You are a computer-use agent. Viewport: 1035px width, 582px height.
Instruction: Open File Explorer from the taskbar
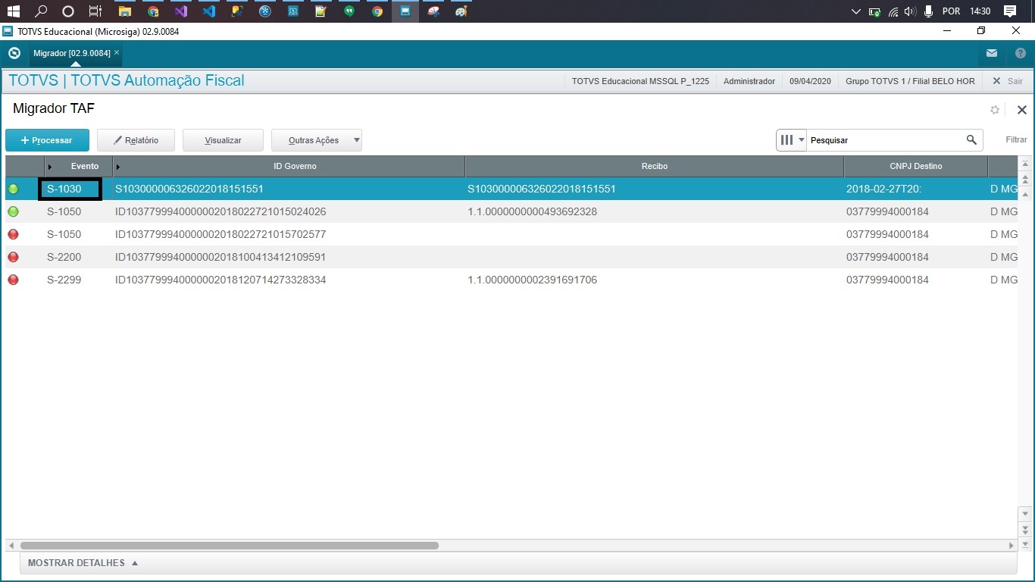tap(124, 11)
